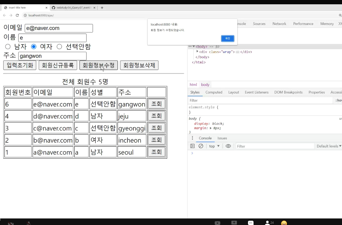The image size is (342, 225).
Task: Show more DevTools tabs chevron
Action: 340,24
